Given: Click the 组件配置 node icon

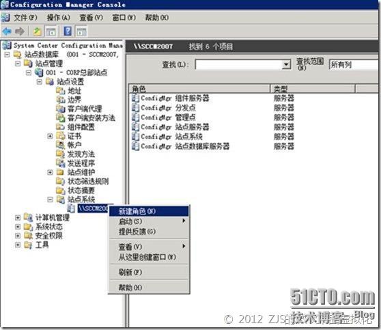Looking at the screenshot, I should point(61,127).
